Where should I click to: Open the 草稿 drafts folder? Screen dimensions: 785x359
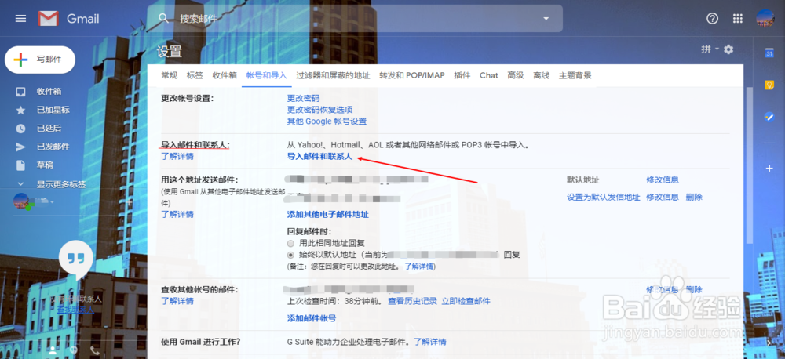45,165
